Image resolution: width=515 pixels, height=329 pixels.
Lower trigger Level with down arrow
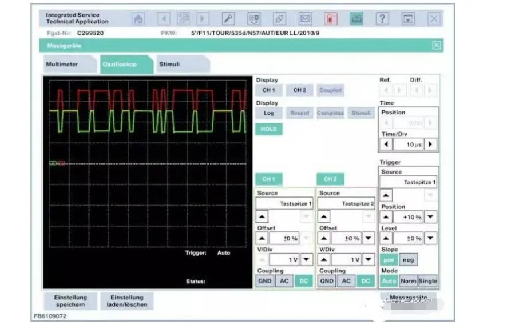click(x=430, y=238)
